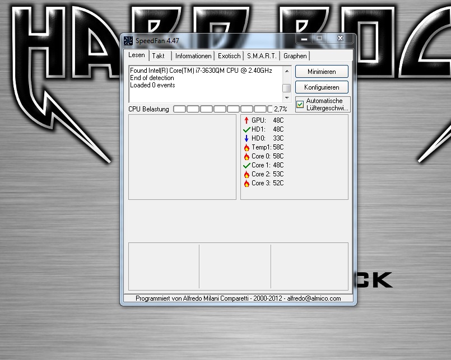This screenshot has width=451, height=360.
Task: Click the Core 1 48C reading
Action: 267,165
